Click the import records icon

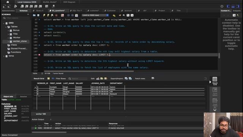coord(130,78)
